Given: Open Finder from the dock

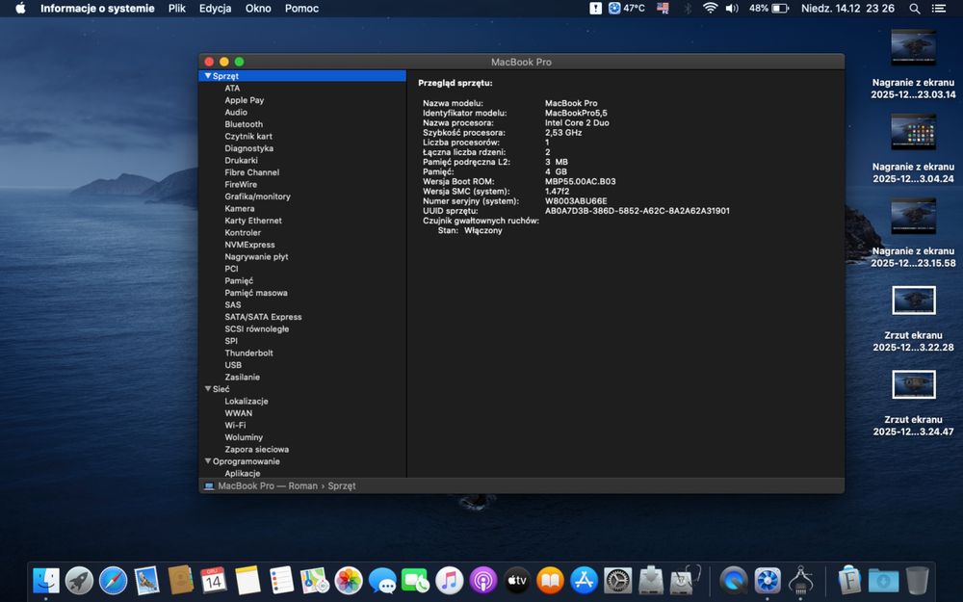Looking at the screenshot, I should pos(45,580).
